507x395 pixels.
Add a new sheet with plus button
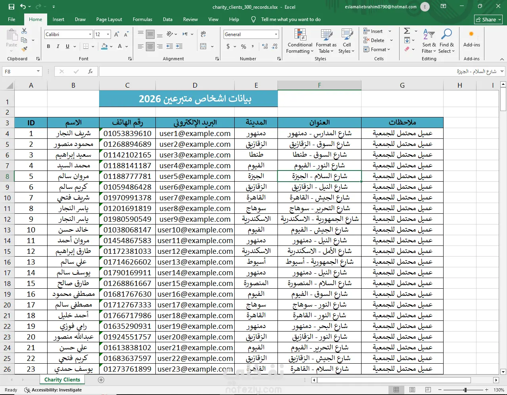[101, 380]
